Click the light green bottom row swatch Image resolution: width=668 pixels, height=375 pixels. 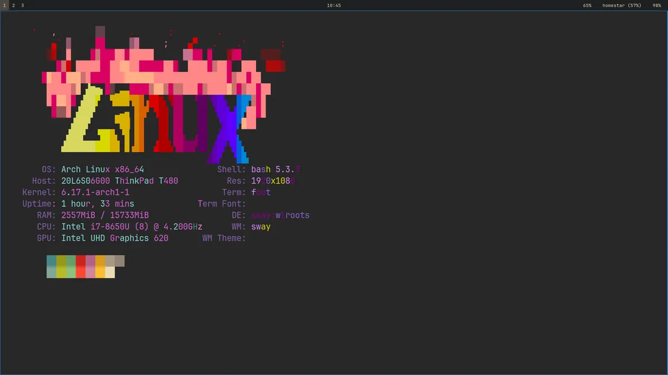click(71, 272)
